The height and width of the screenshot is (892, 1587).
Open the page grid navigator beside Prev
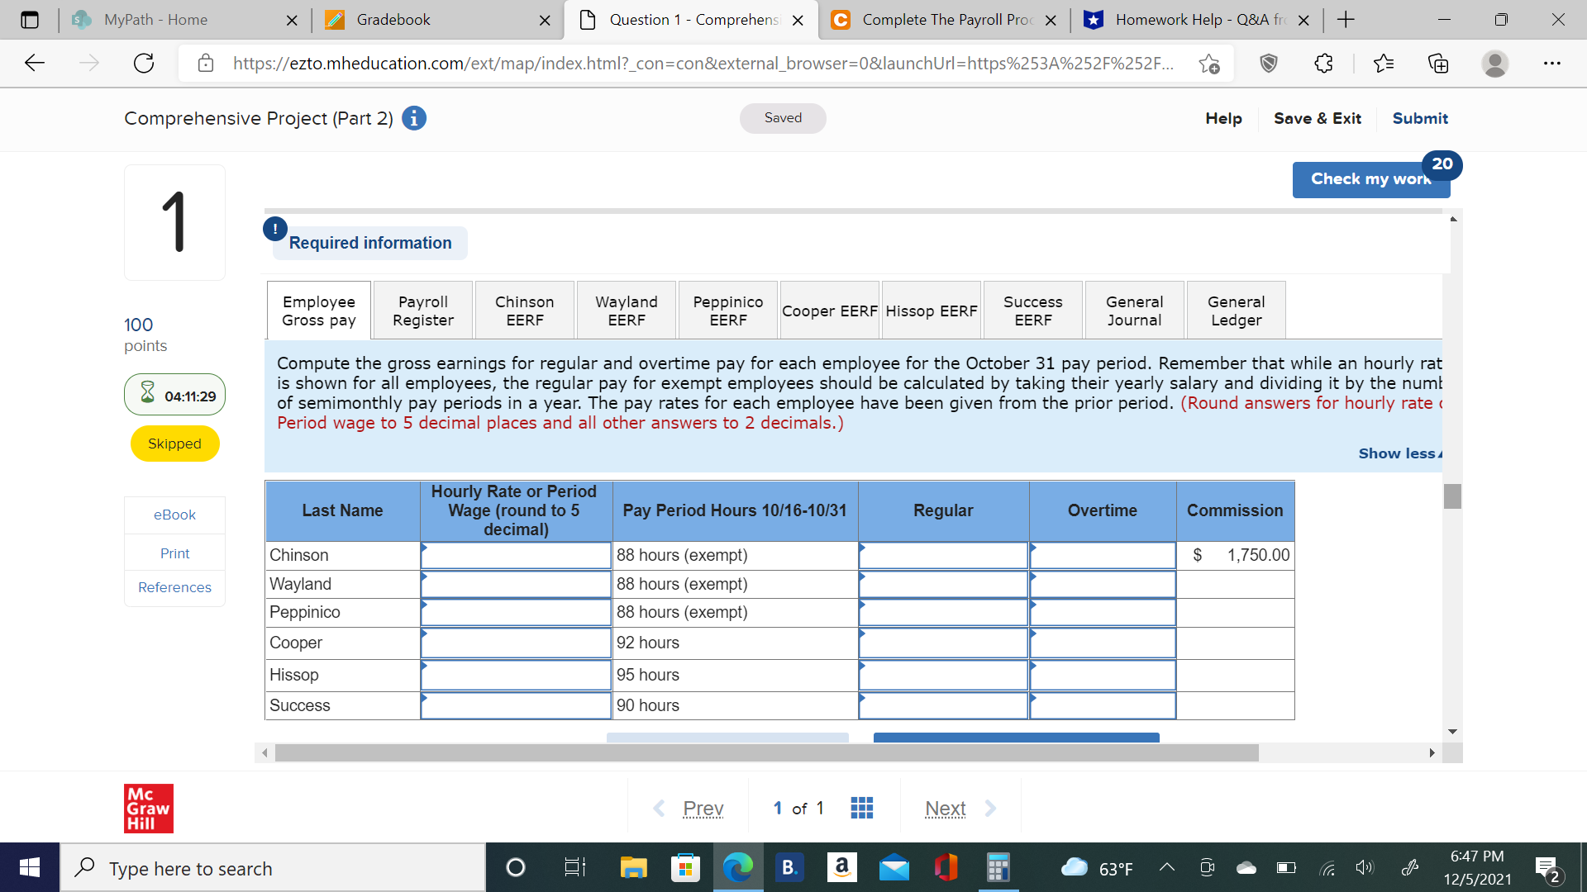pyautogui.click(x=861, y=808)
